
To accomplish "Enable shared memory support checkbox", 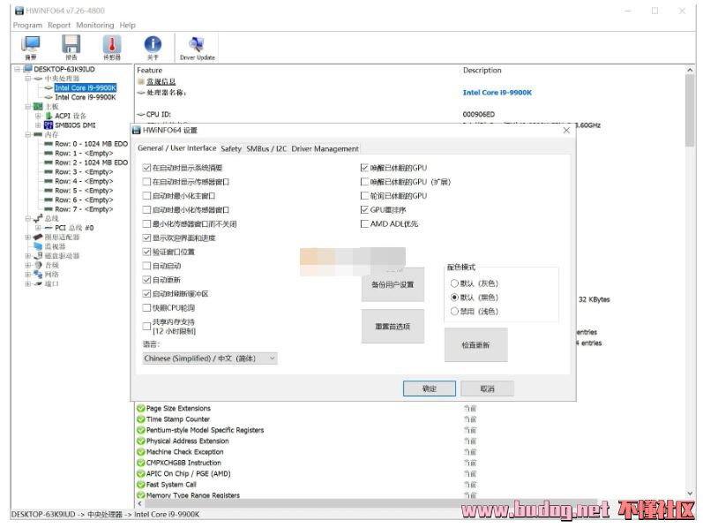I will (146, 327).
